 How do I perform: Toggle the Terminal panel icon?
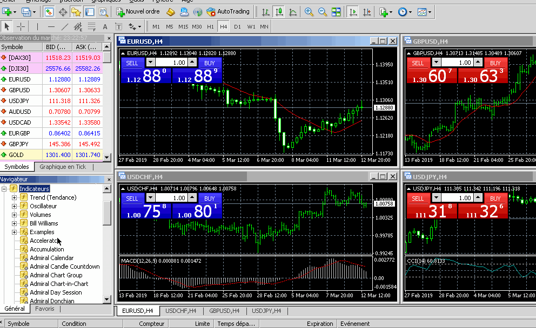[x=90, y=12]
